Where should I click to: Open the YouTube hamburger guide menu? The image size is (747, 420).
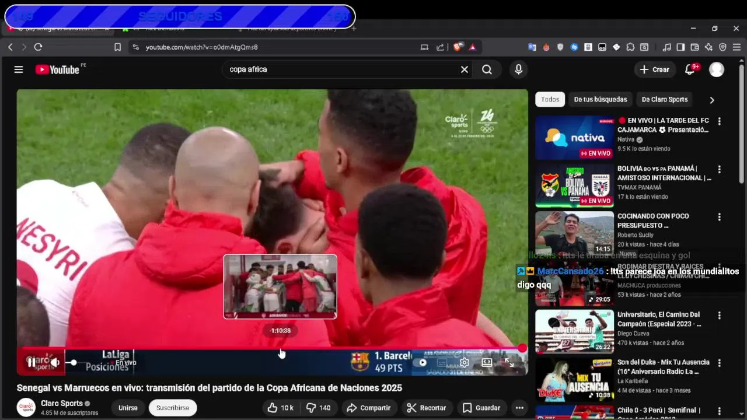pos(19,69)
